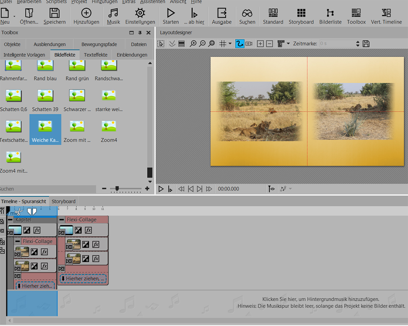
Task: Toggle the motion path tool in Layoutdesigner
Action: pos(240,44)
